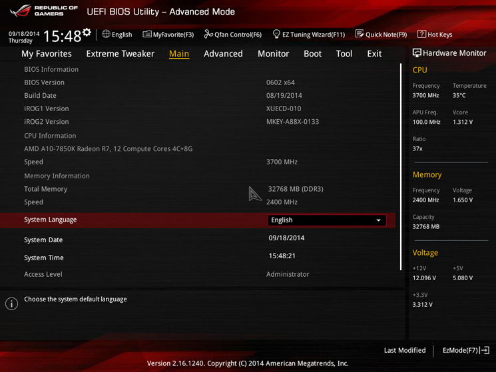Screen dimensions: 496x372
Task: Click System Date label
Action: pyautogui.click(x=43, y=240)
